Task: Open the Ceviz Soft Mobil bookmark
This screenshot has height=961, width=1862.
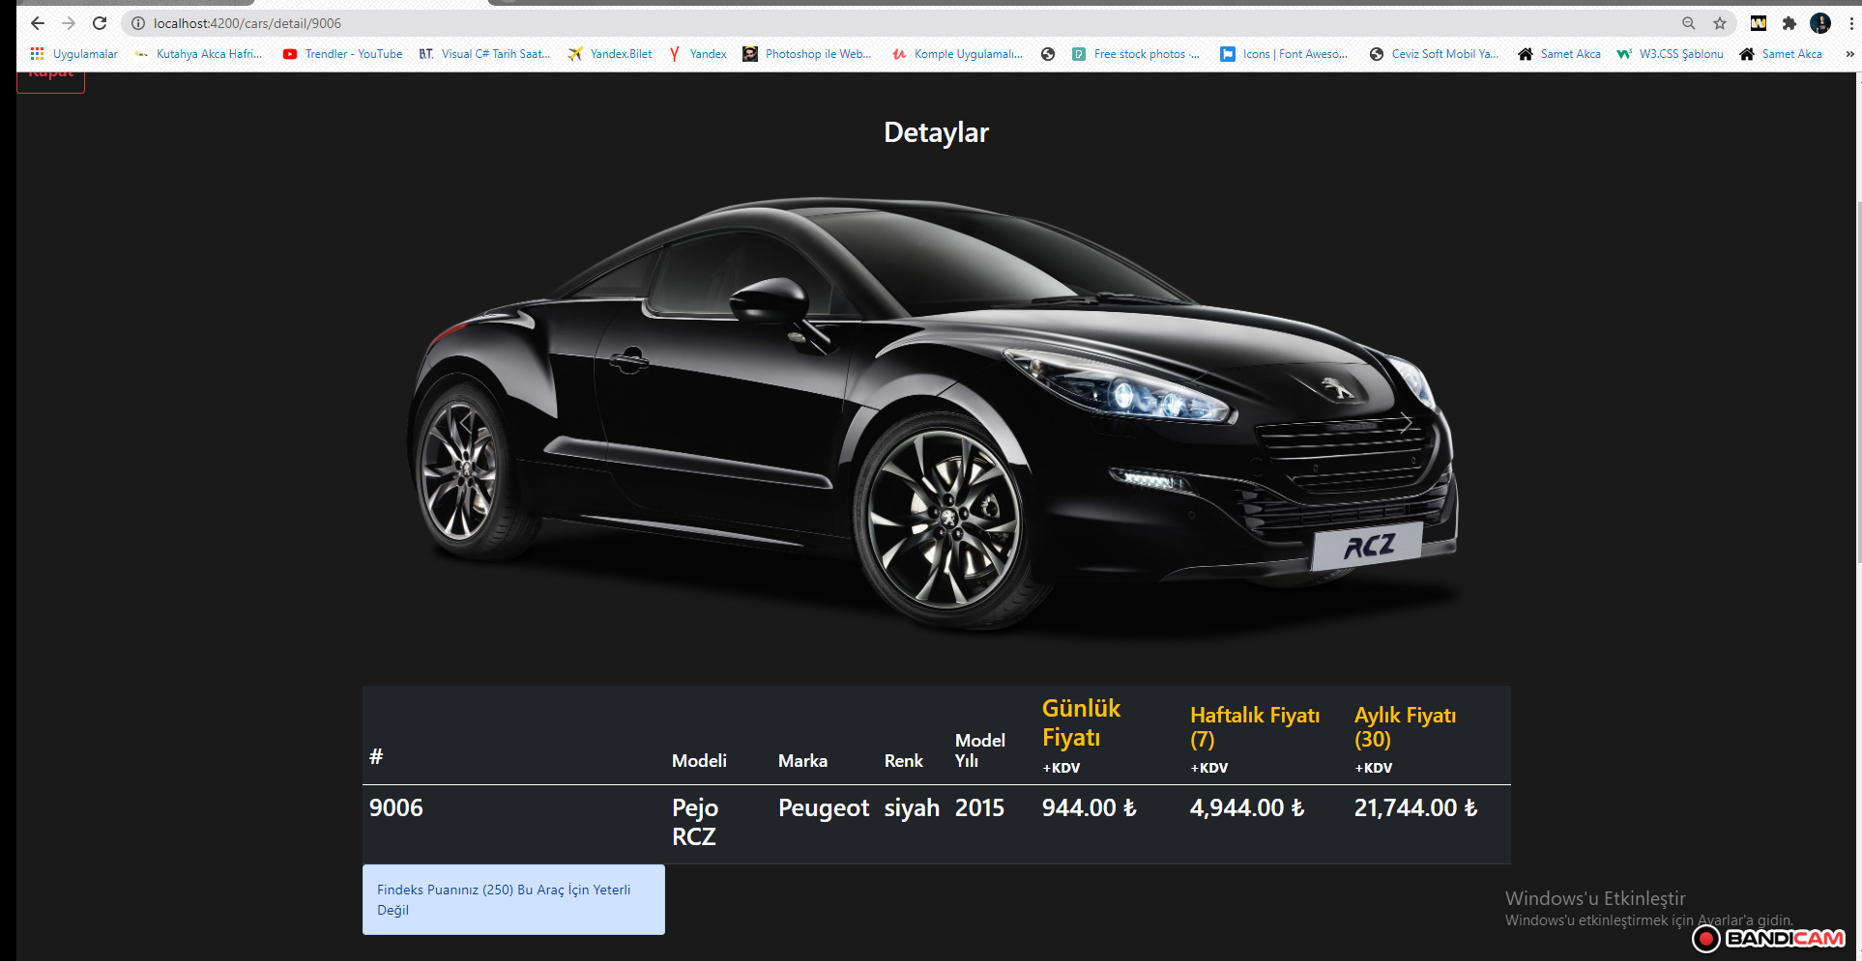Action: [1444, 54]
